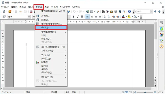The width and height of the screenshot is (165, 94).
Task: Toggle numbering list on/off
Action: pos(105,17)
